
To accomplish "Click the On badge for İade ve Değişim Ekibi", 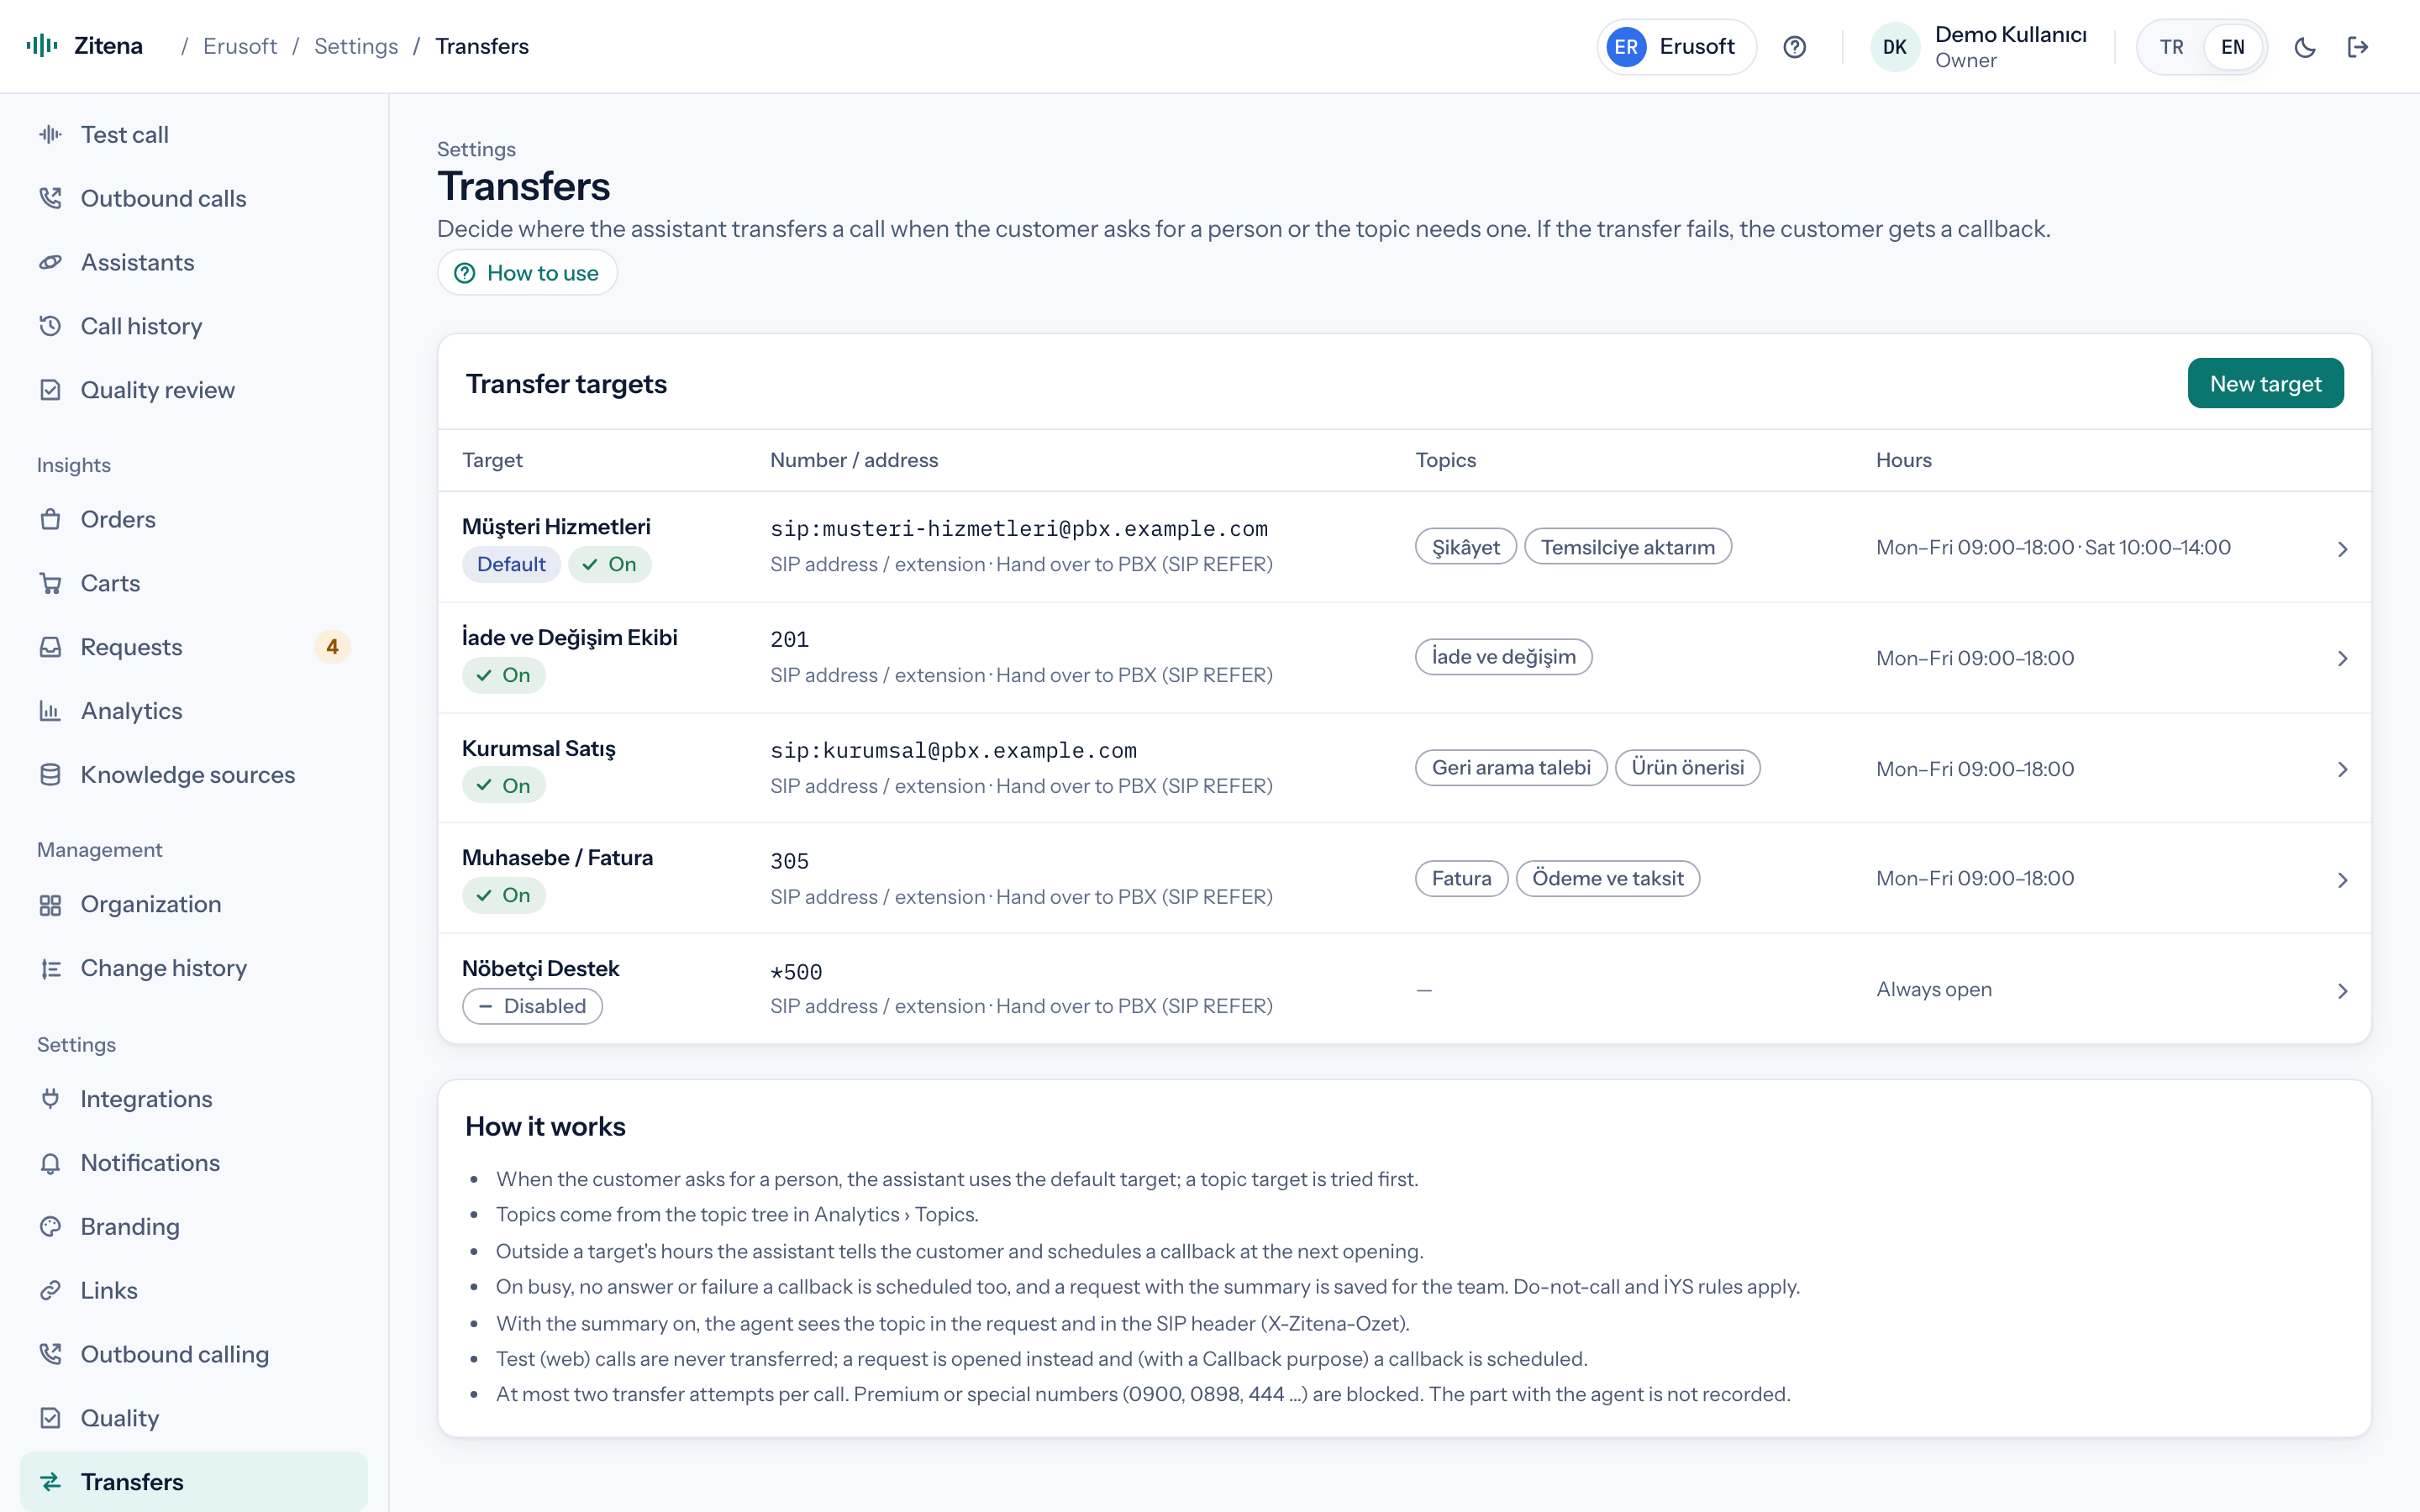I will (503, 675).
